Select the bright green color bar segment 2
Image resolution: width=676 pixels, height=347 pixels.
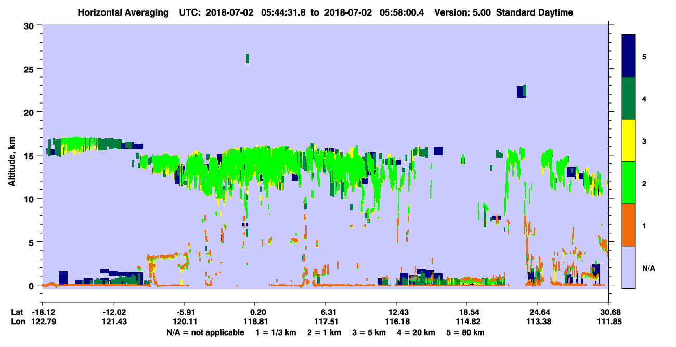click(629, 183)
